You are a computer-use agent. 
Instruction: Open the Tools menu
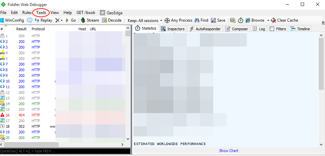coord(41,13)
